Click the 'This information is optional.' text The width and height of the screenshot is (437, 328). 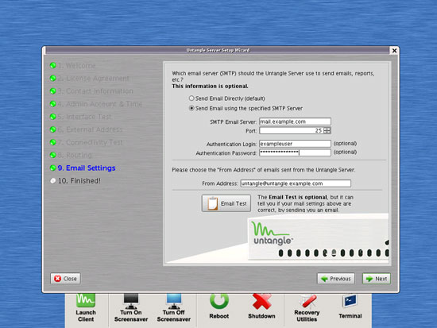(x=210, y=86)
